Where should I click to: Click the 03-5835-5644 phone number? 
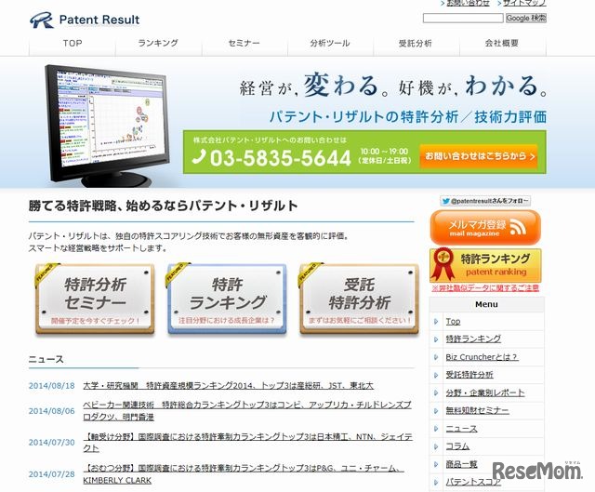click(281, 157)
